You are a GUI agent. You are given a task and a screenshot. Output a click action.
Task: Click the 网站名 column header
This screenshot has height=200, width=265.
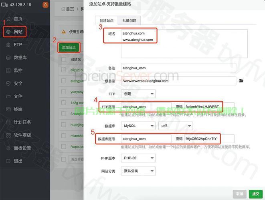point(76,59)
